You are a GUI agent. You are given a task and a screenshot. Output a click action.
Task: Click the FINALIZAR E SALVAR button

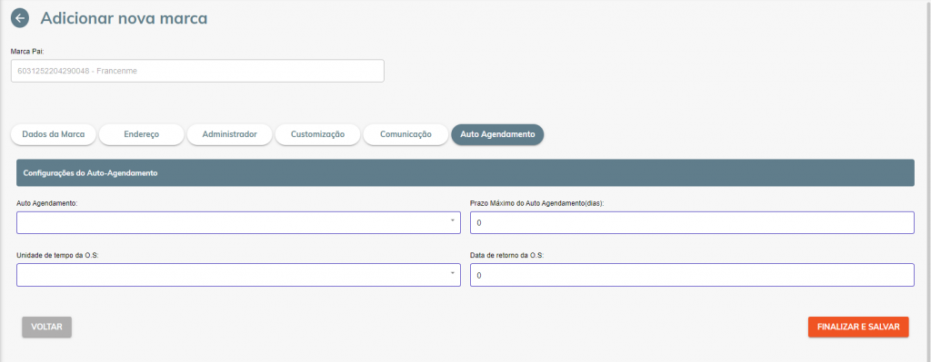pos(858,327)
